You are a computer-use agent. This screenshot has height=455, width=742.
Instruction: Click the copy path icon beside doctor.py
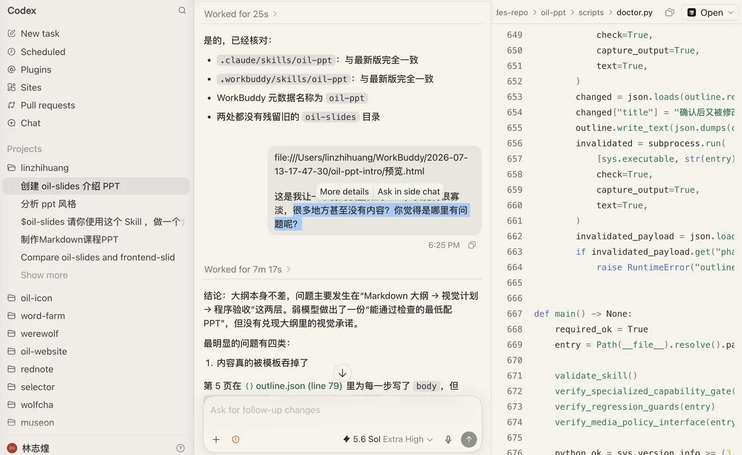tap(670, 13)
